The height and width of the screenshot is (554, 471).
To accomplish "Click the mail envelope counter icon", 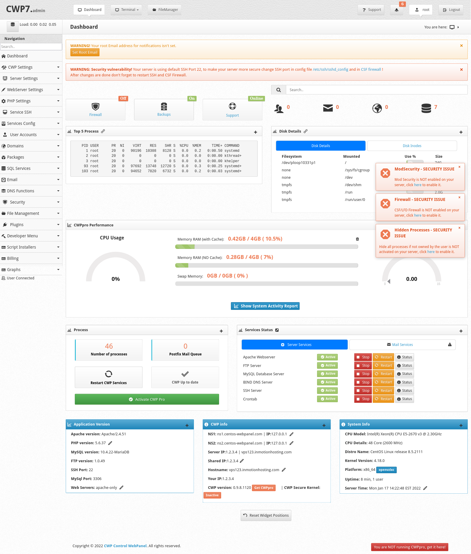I will click(328, 108).
